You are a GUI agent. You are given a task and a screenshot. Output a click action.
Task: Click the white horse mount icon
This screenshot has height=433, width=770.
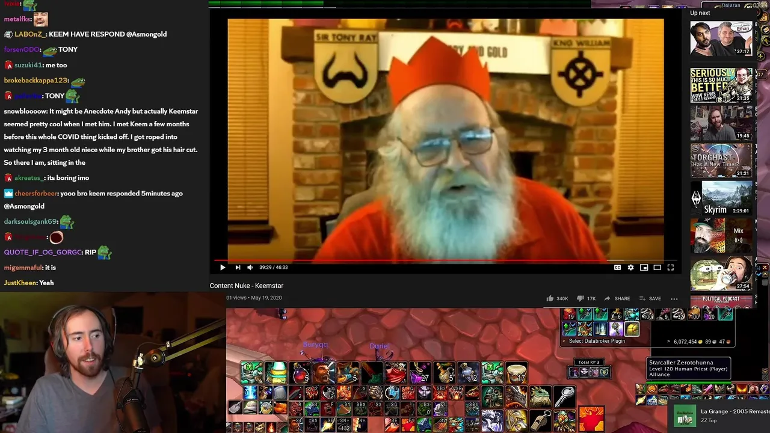[491, 420]
